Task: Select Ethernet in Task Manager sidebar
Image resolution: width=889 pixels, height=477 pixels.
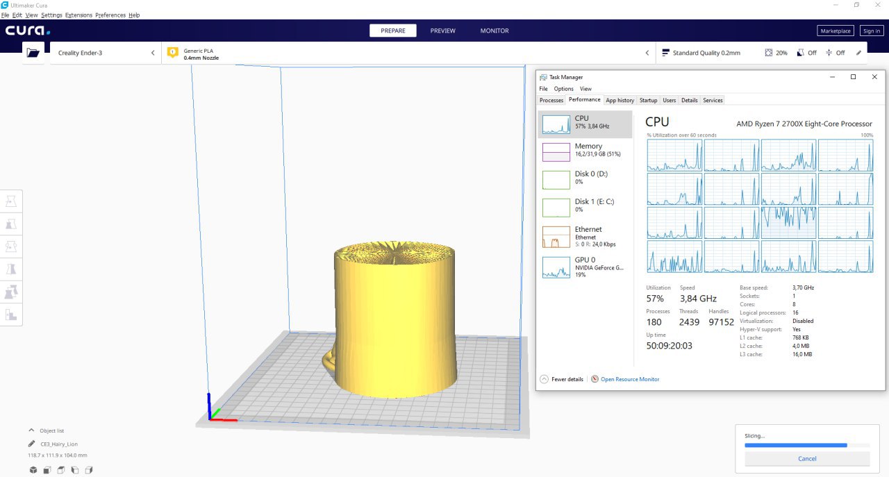Action: pyautogui.click(x=586, y=236)
